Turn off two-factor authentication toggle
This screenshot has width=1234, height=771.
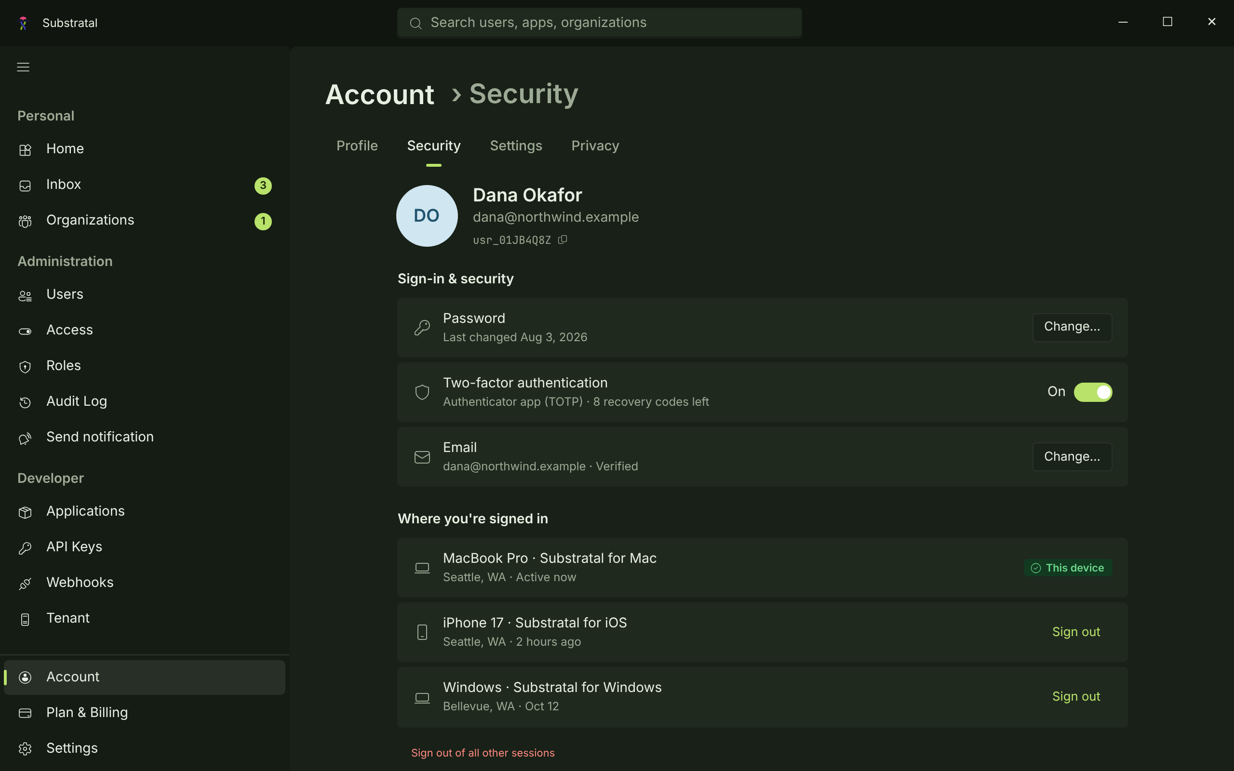click(x=1093, y=392)
